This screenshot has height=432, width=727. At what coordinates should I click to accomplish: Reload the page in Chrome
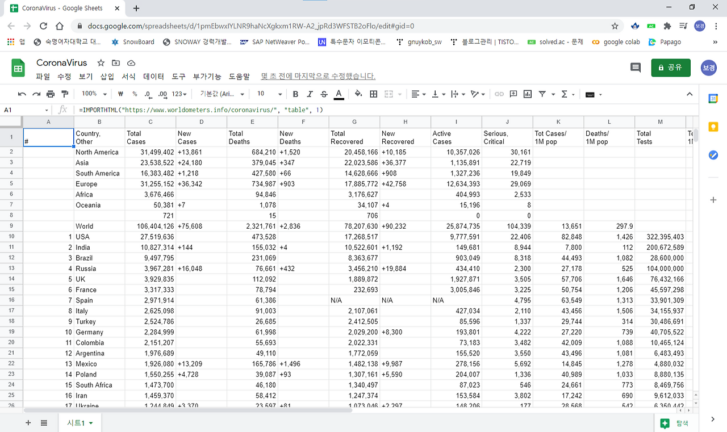tap(44, 26)
